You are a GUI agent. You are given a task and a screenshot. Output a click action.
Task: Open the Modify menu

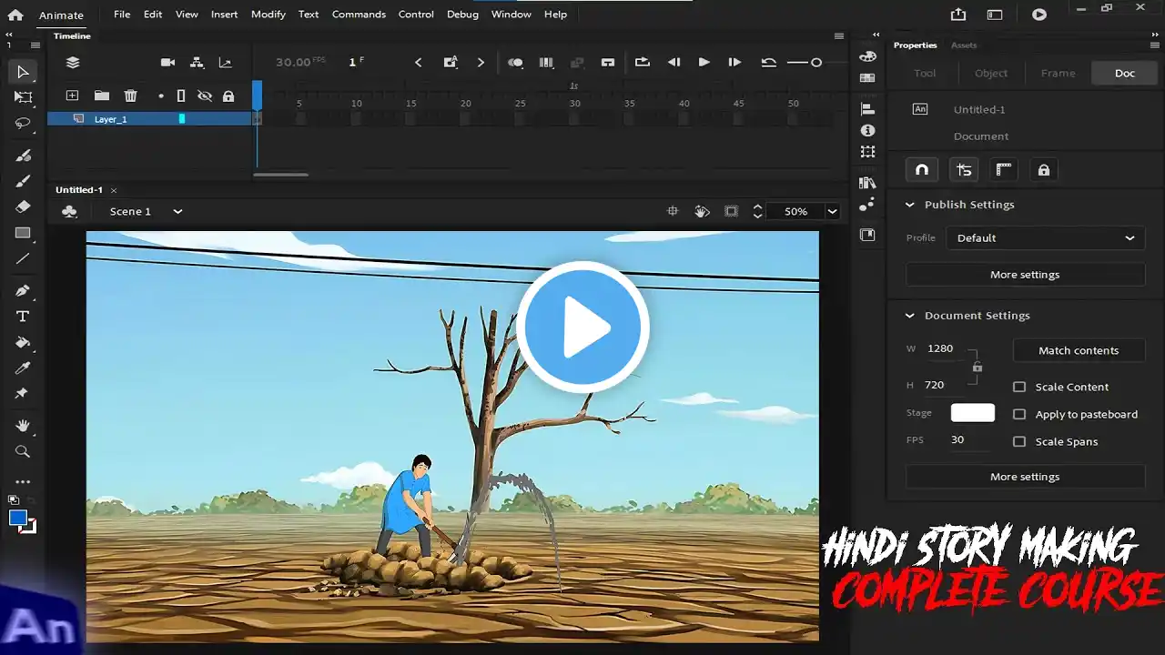[x=268, y=15]
